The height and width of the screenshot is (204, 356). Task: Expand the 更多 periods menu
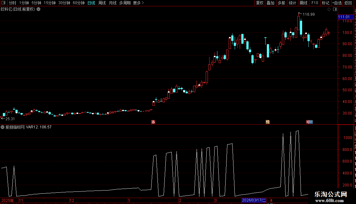click(x=138, y=3)
